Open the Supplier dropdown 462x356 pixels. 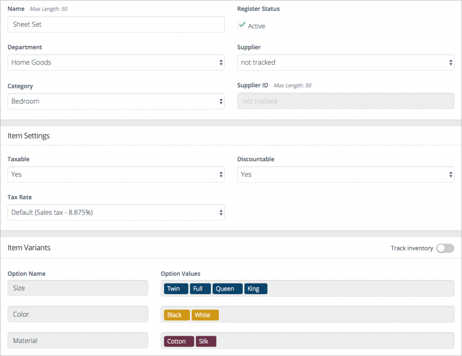[x=346, y=62]
